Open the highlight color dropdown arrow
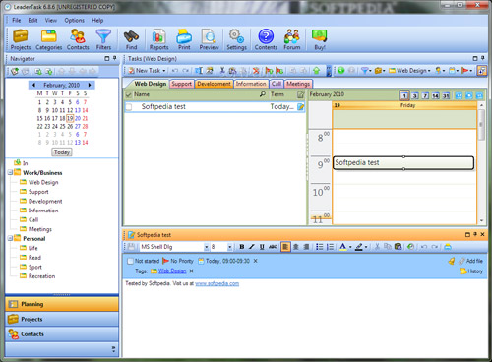Image resolution: width=492 pixels, height=362 pixels. click(366, 247)
